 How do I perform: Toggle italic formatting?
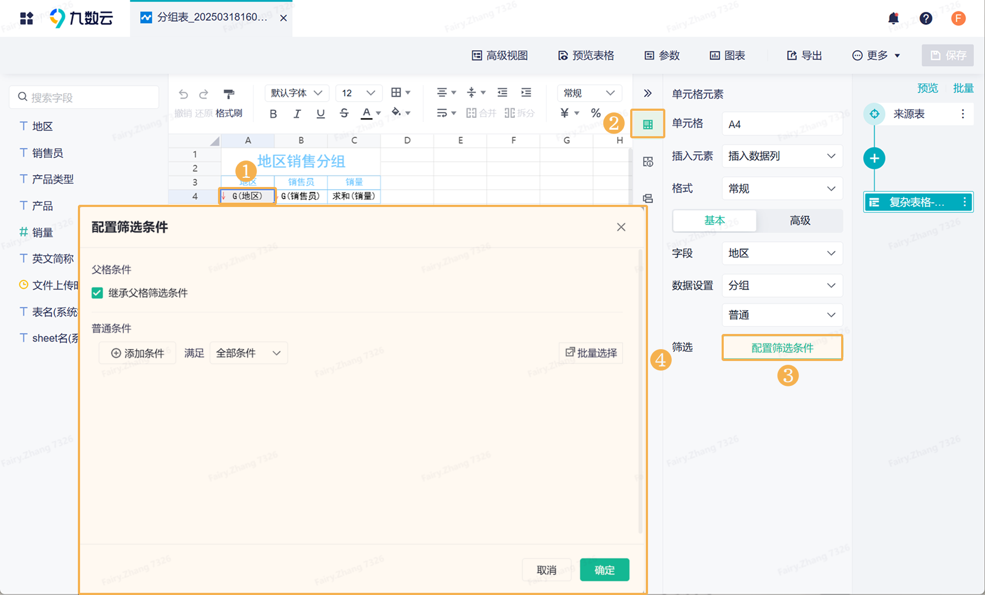tap(297, 113)
